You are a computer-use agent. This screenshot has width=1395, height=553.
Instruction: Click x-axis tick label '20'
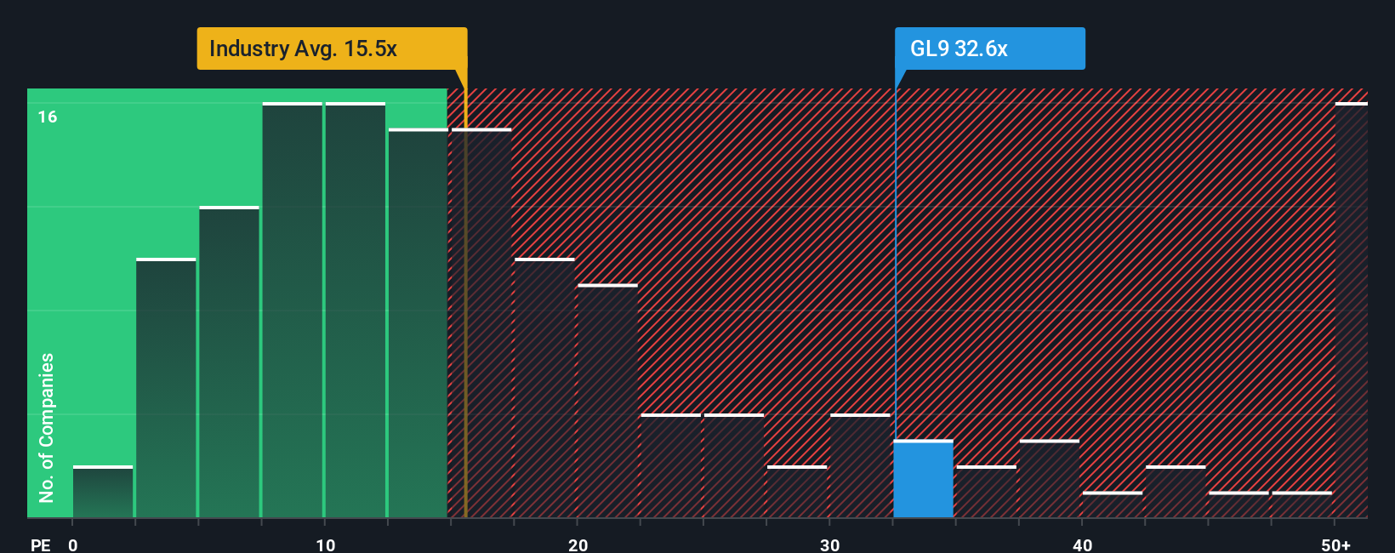[578, 544]
